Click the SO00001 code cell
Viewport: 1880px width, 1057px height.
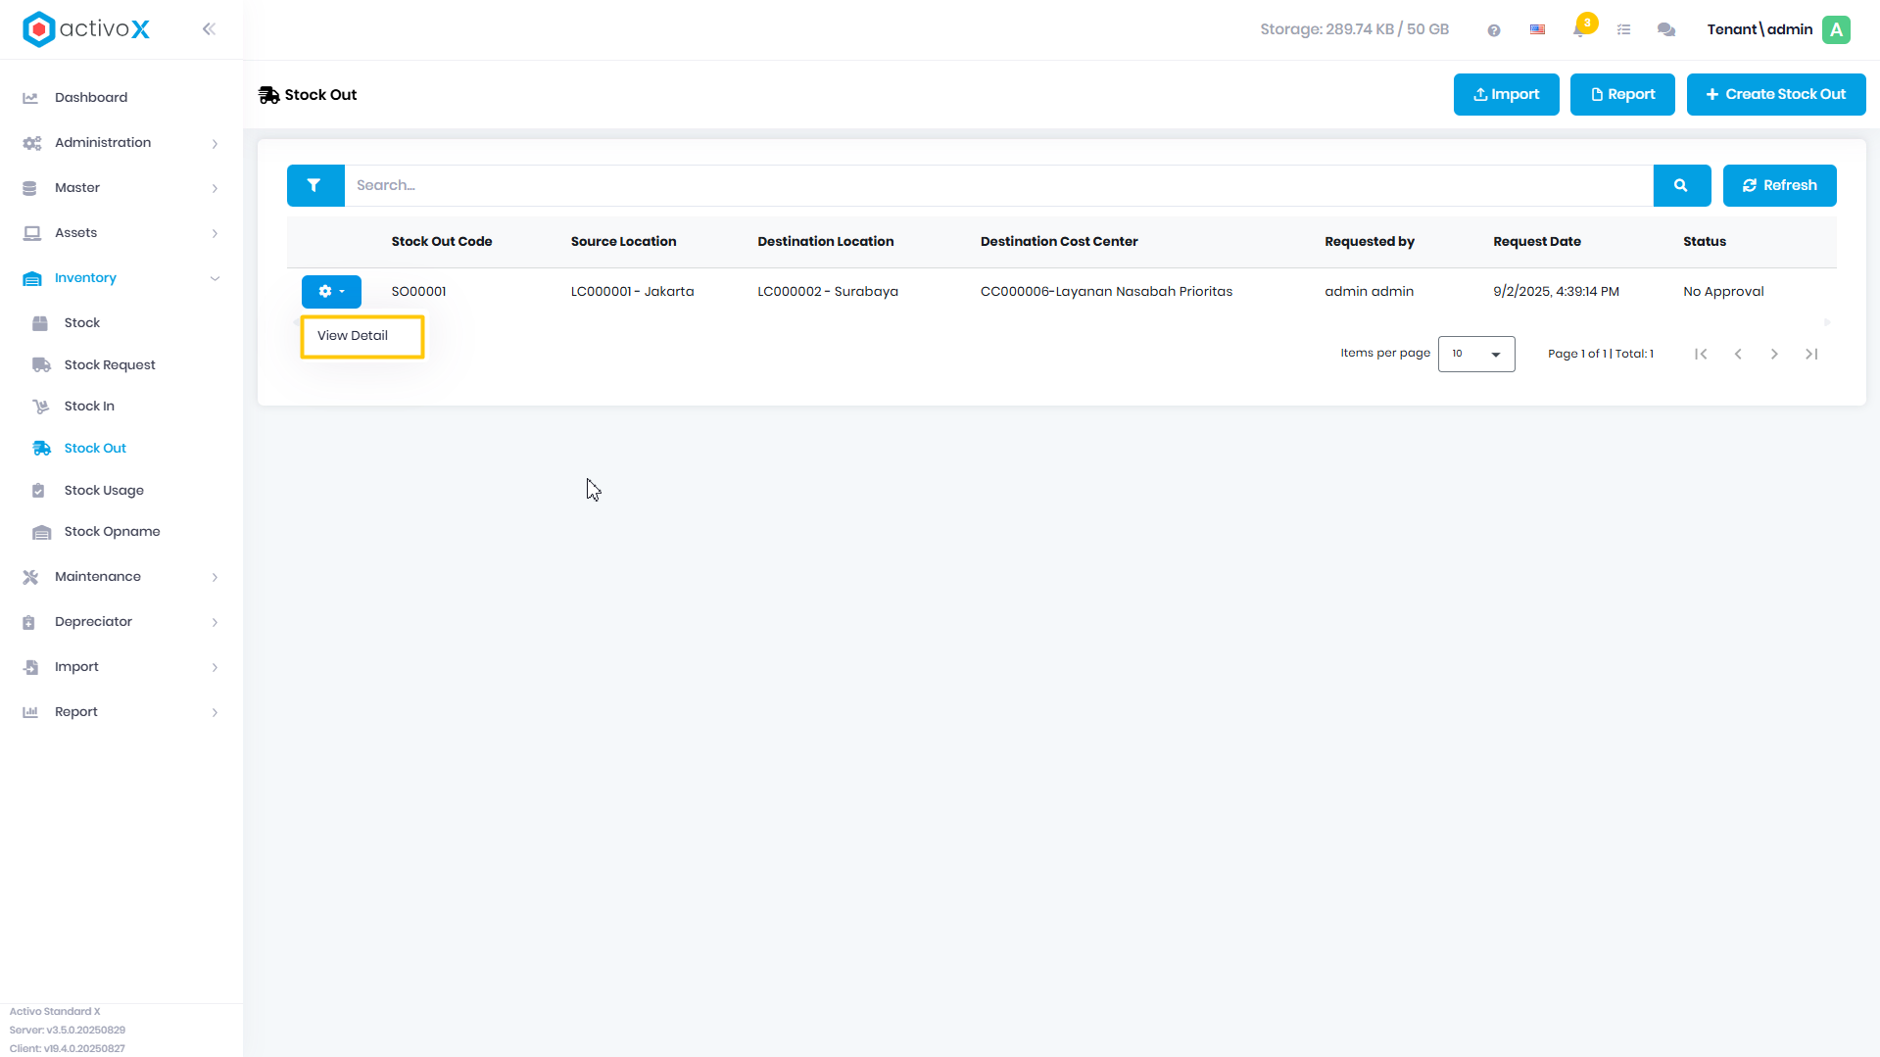pyautogui.click(x=418, y=292)
